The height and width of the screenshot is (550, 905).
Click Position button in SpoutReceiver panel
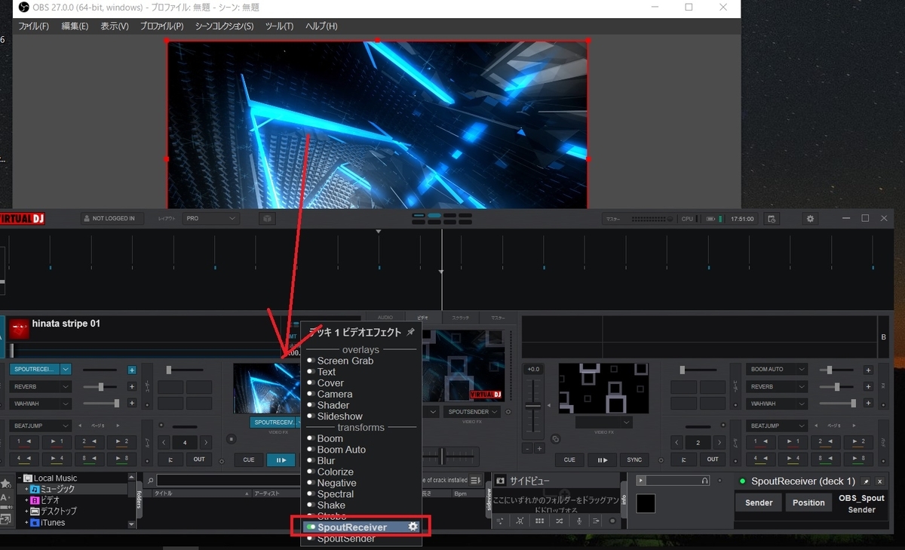coord(808,502)
